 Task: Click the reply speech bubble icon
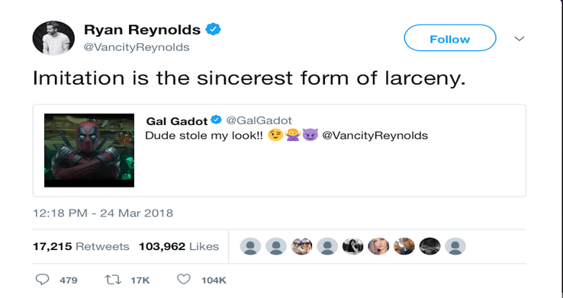(42, 280)
